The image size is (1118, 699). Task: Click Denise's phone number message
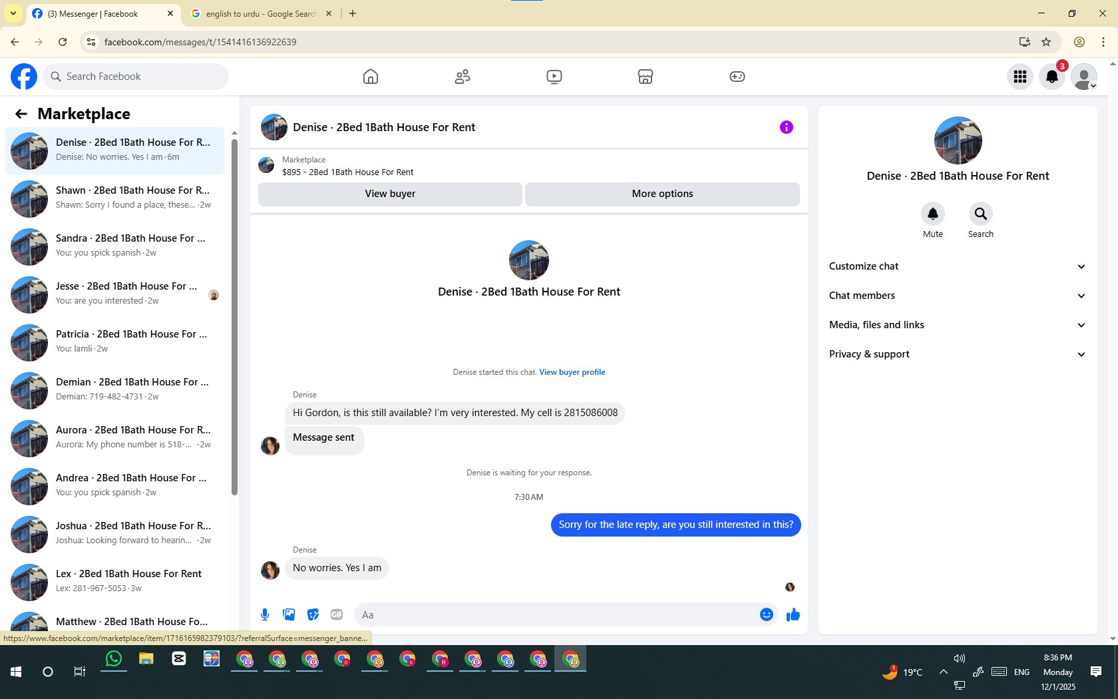pyautogui.click(x=455, y=413)
